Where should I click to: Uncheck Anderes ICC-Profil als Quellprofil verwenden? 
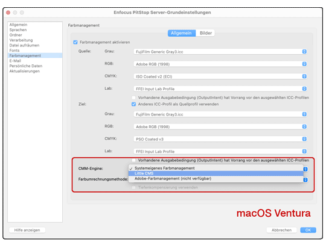(x=133, y=104)
